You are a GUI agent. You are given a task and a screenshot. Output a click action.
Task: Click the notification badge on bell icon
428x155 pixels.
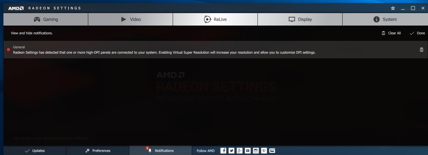click(147, 148)
